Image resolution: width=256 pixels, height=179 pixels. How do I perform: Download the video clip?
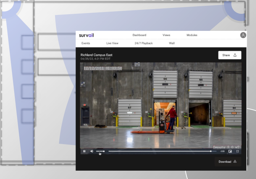coord(227,162)
